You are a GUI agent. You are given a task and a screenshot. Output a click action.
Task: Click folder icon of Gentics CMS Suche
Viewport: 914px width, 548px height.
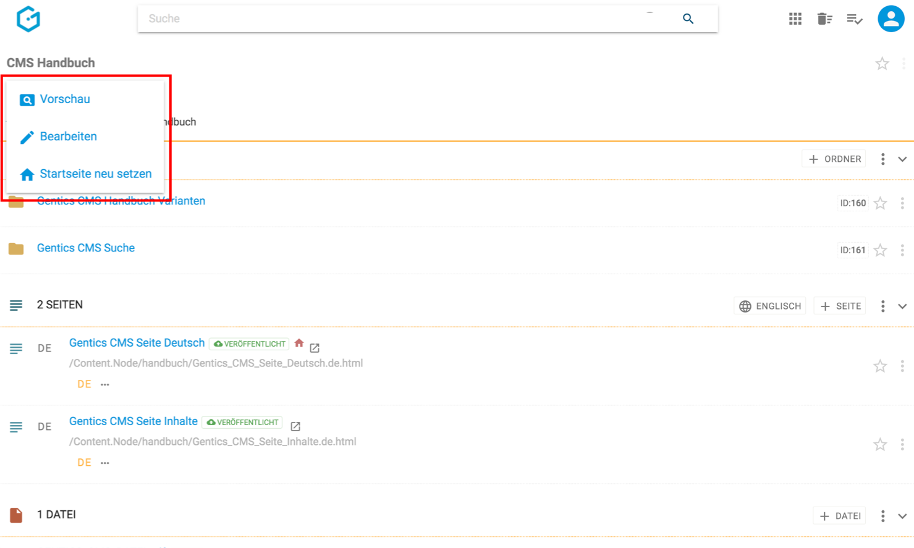pos(16,248)
